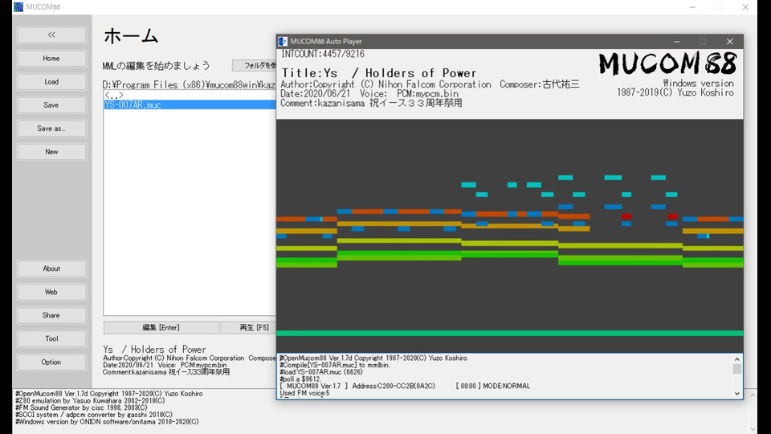Open the Web button
The height and width of the screenshot is (434, 771).
click(x=51, y=292)
